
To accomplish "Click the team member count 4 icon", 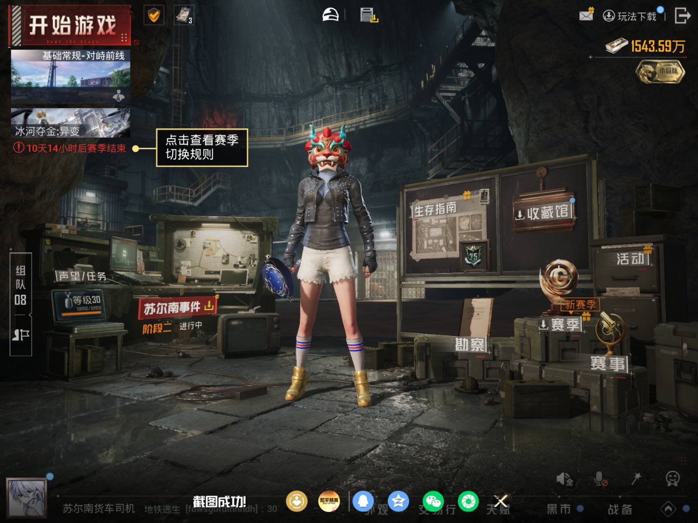I will (x=118, y=96).
